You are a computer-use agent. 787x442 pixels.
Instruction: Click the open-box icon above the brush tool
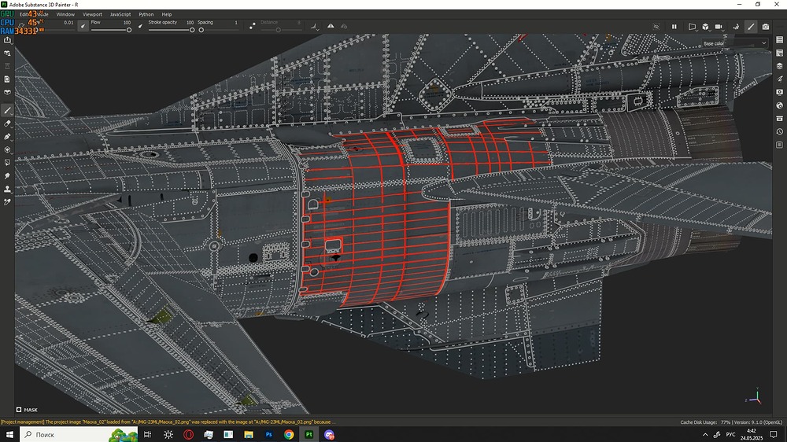(7, 92)
